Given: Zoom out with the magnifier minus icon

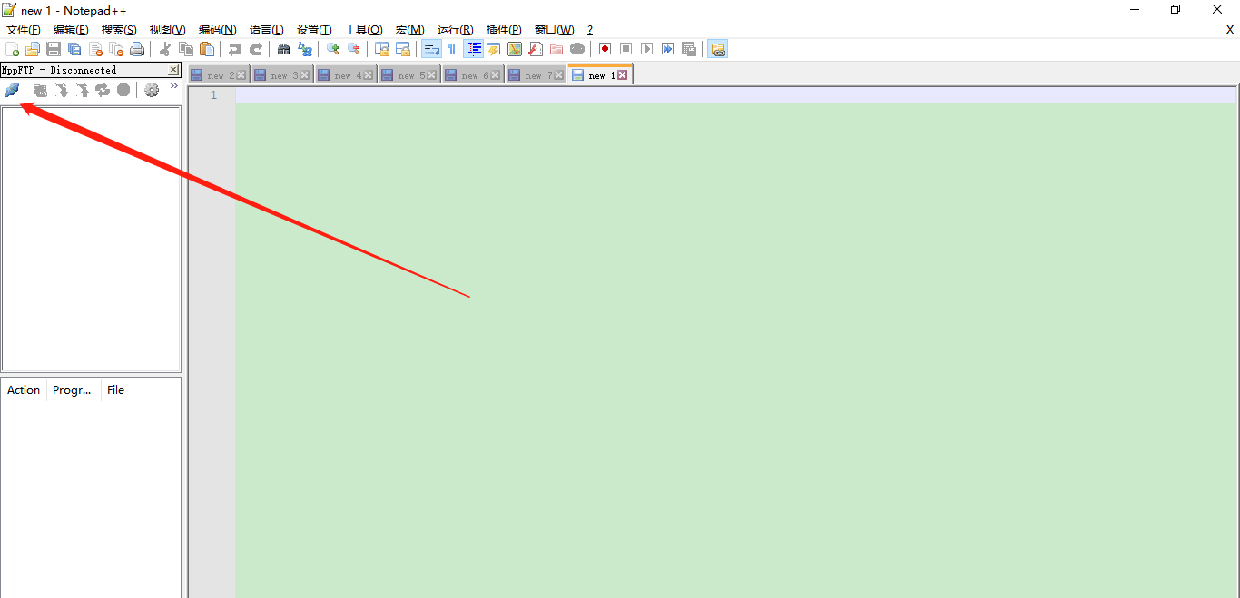Looking at the screenshot, I should (354, 49).
